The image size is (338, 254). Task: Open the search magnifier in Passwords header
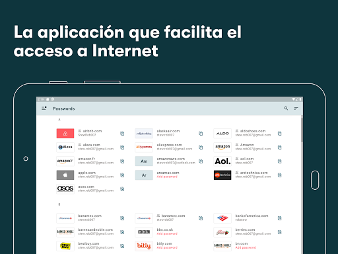[x=286, y=108]
